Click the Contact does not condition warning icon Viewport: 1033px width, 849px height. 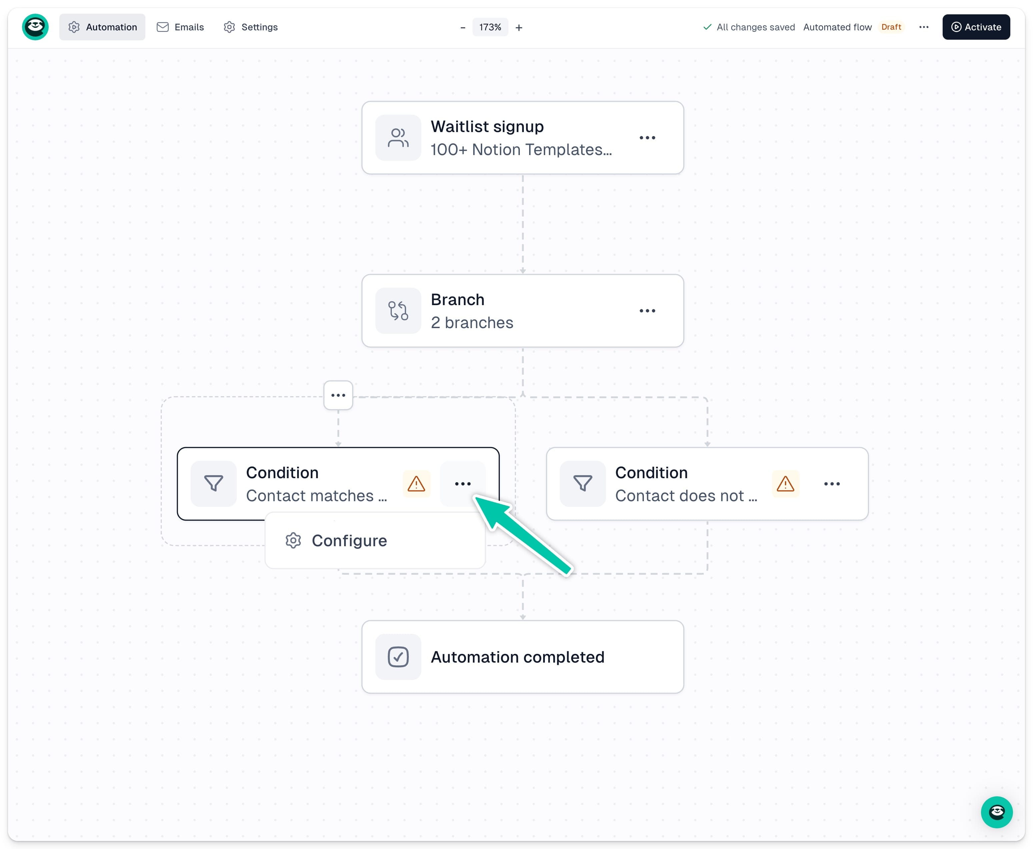[x=785, y=484]
